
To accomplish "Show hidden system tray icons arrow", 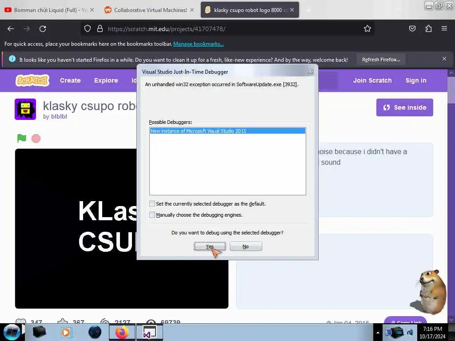I will [x=378, y=333].
